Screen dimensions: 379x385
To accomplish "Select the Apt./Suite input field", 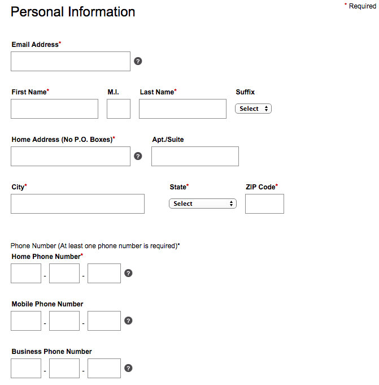I will pyautogui.click(x=195, y=157).
